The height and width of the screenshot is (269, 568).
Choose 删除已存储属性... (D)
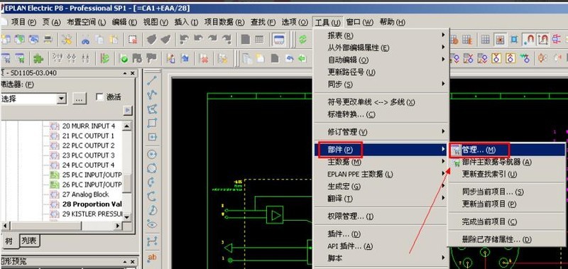pos(507,239)
